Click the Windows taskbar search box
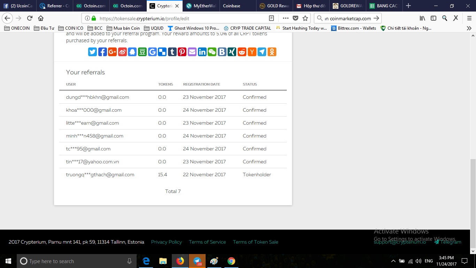Viewport: 476px width, 268px height. pyautogui.click(x=76, y=261)
